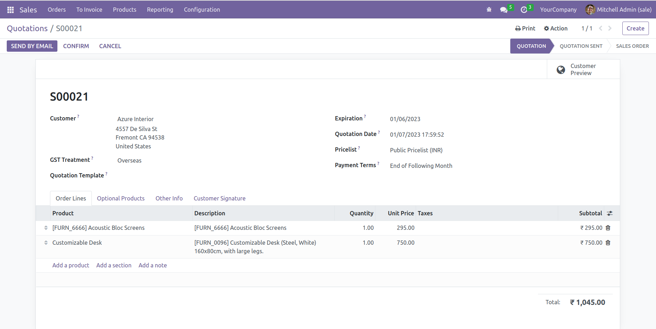Delete the Acoustic Bloc Screens line

(x=608, y=228)
